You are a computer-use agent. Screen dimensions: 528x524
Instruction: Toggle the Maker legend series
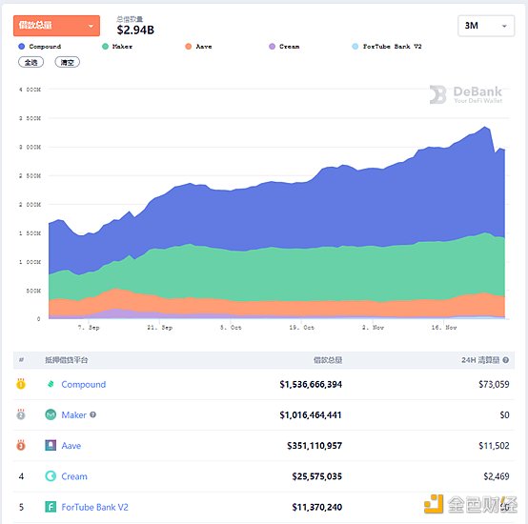tap(117, 47)
